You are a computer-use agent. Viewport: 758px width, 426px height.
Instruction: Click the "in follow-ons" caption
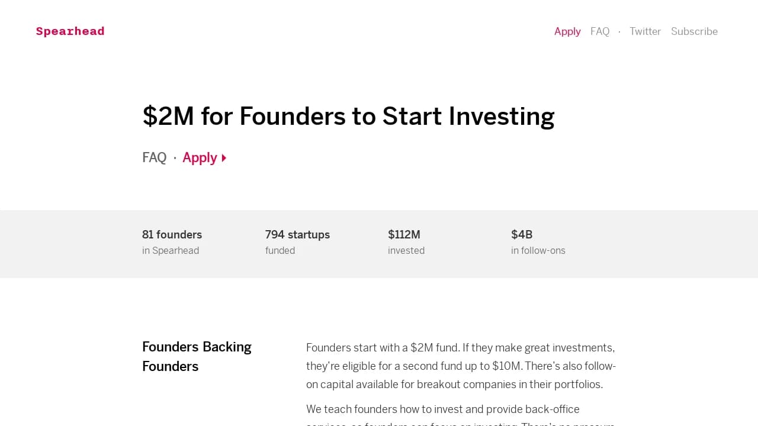[x=538, y=250]
